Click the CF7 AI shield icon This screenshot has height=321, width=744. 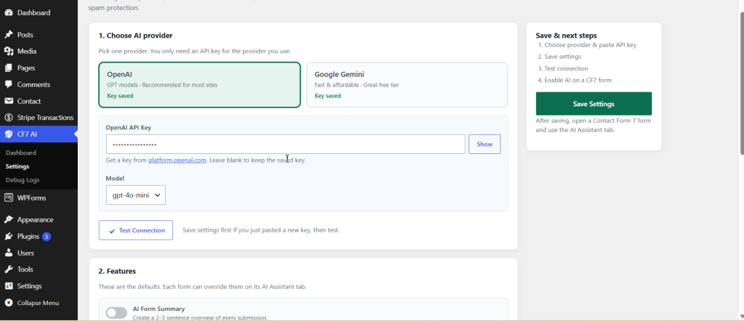point(9,134)
